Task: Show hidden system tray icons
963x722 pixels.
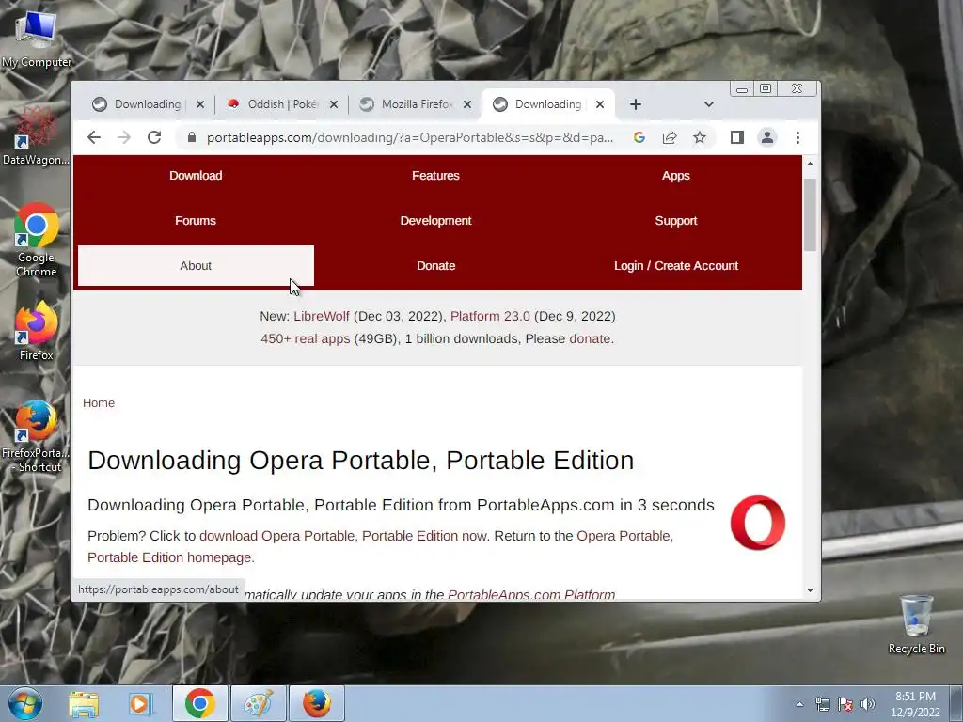Action: [x=799, y=704]
